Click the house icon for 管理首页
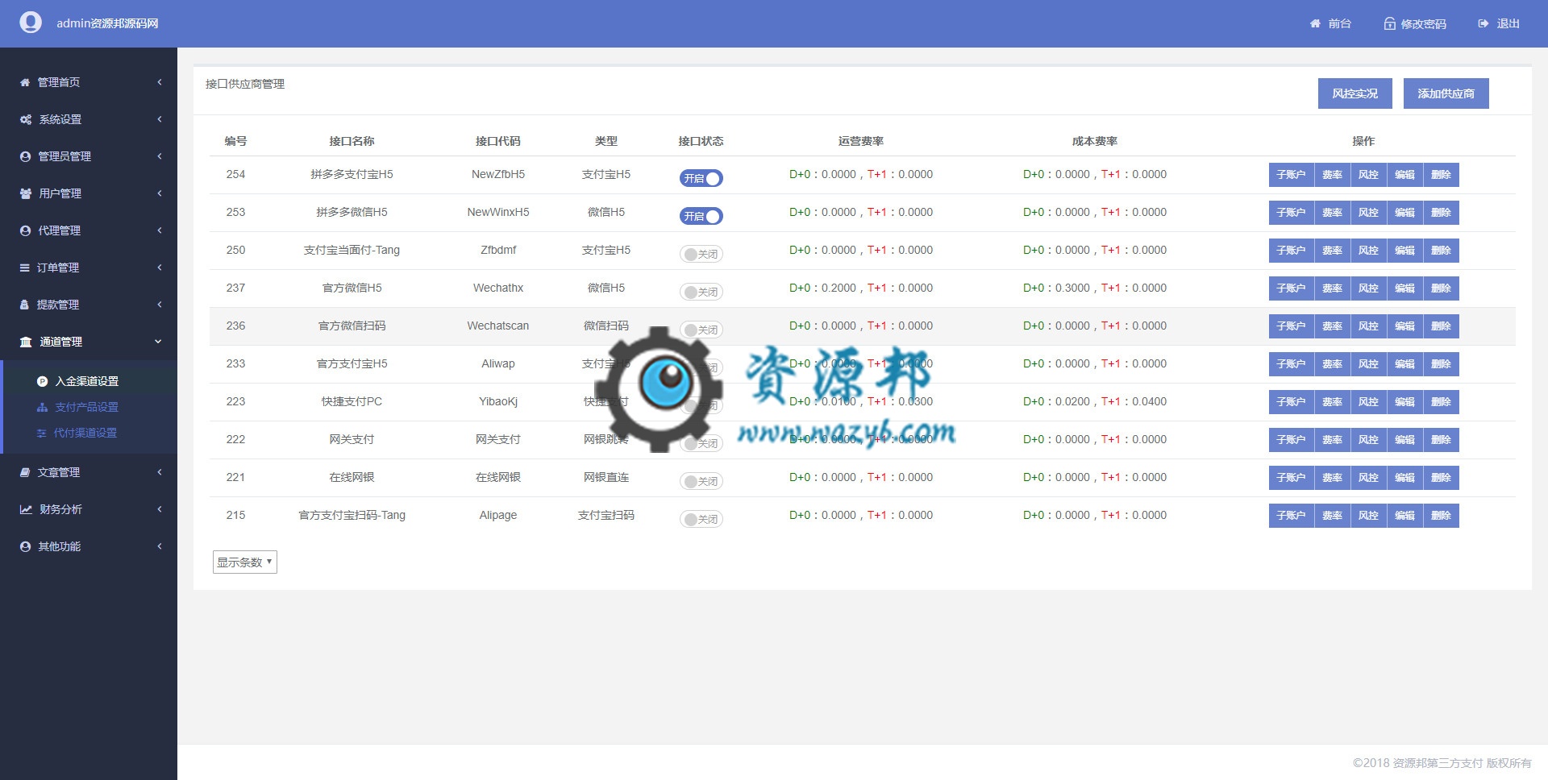The width and height of the screenshot is (1548, 780). pos(25,82)
